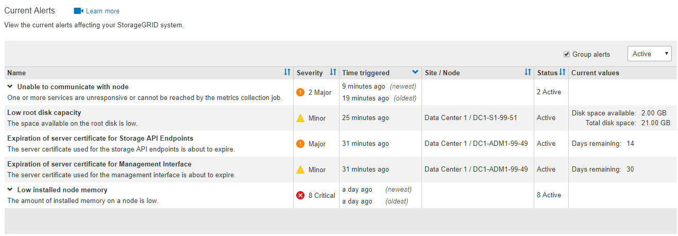Open Low root disk capacity alert
This screenshot has width=678, height=236.
[x=44, y=112]
